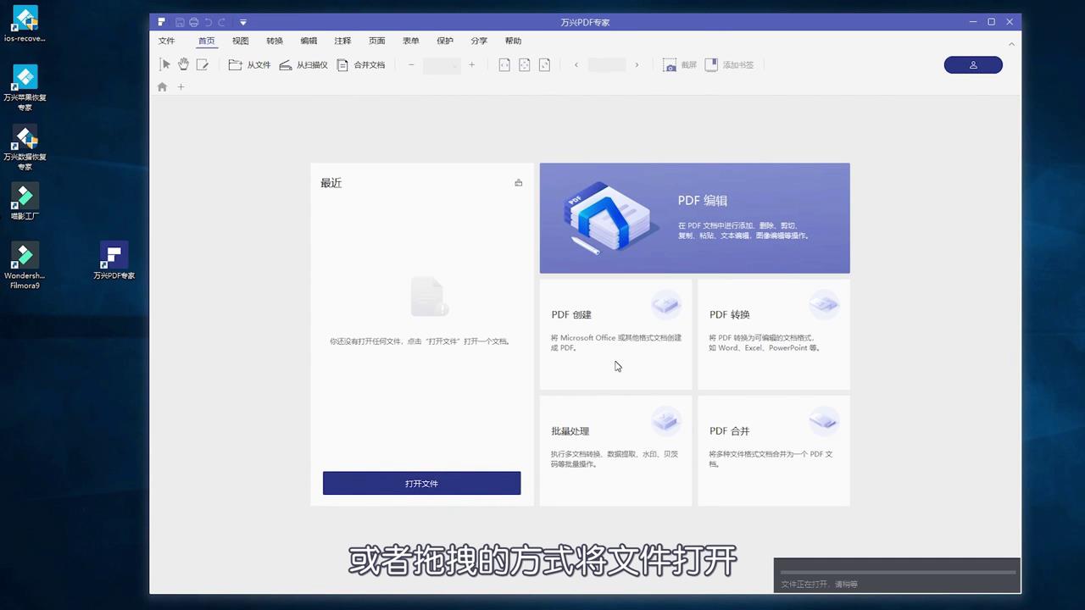The image size is (1085, 610).
Task: Select the edit text tool icon
Action: pyautogui.click(x=202, y=64)
